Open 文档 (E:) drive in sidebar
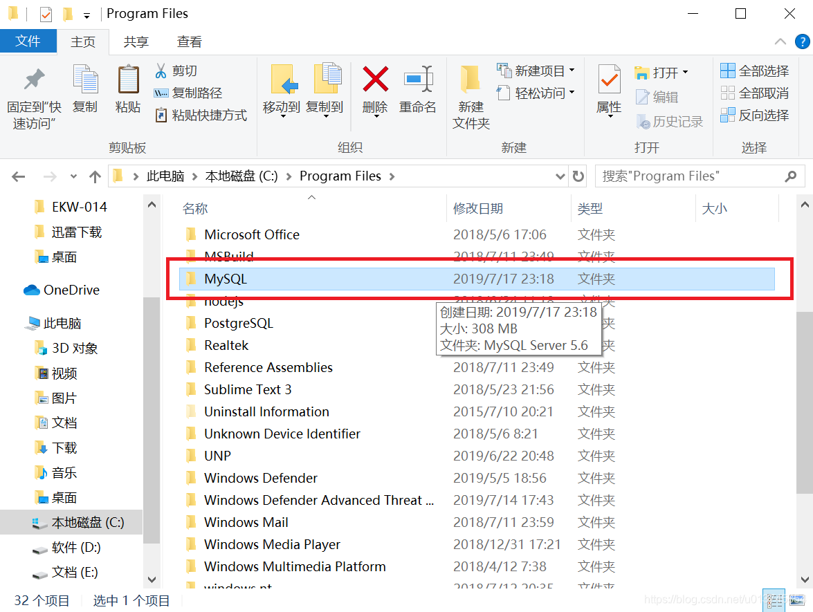Image resolution: width=813 pixels, height=612 pixels. point(65,572)
